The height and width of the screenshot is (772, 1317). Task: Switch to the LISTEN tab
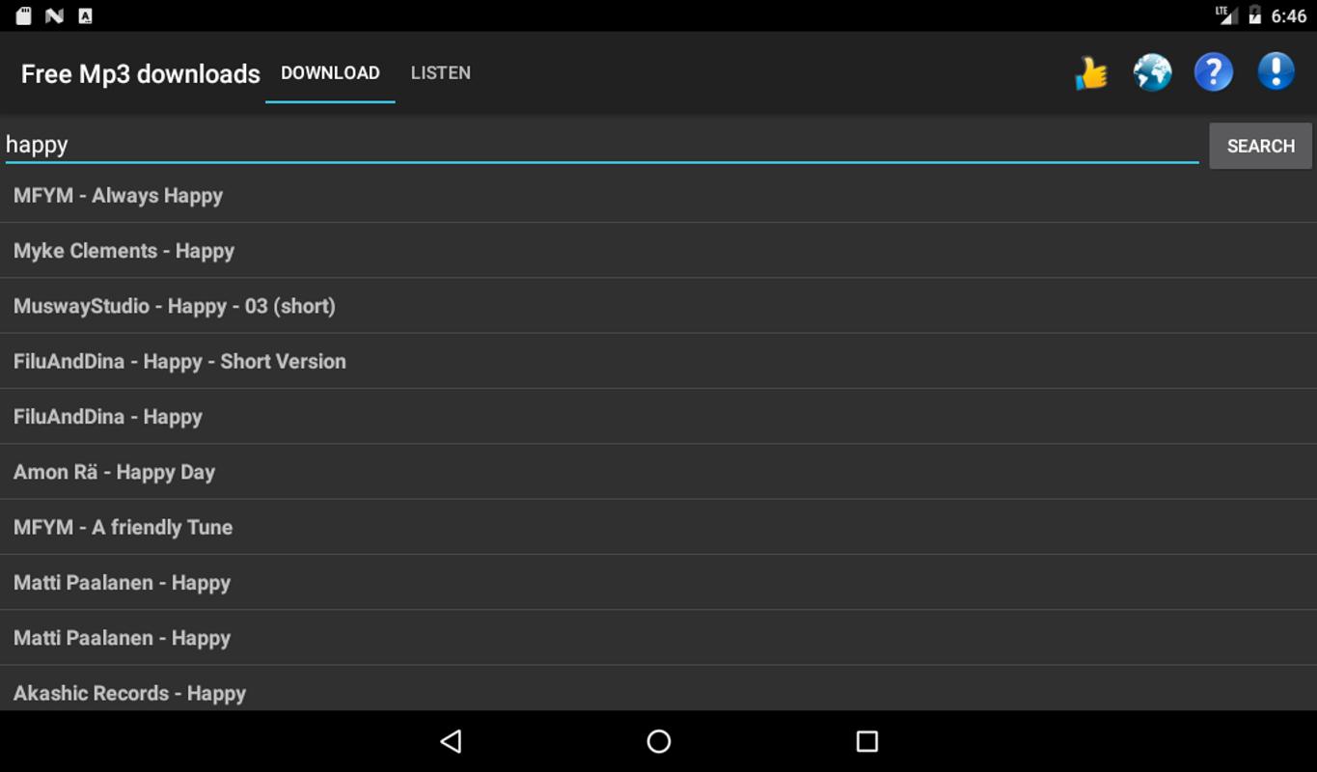coord(441,73)
